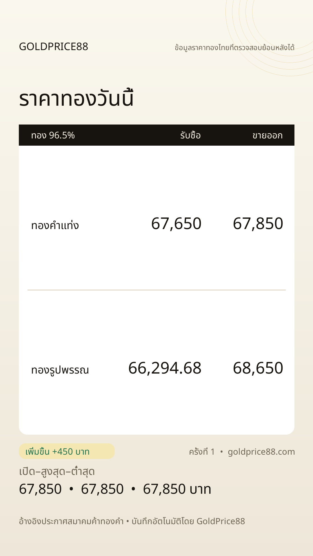Select the ทองคำแท่ง row label
This screenshot has width=313, height=556.
[55, 225]
